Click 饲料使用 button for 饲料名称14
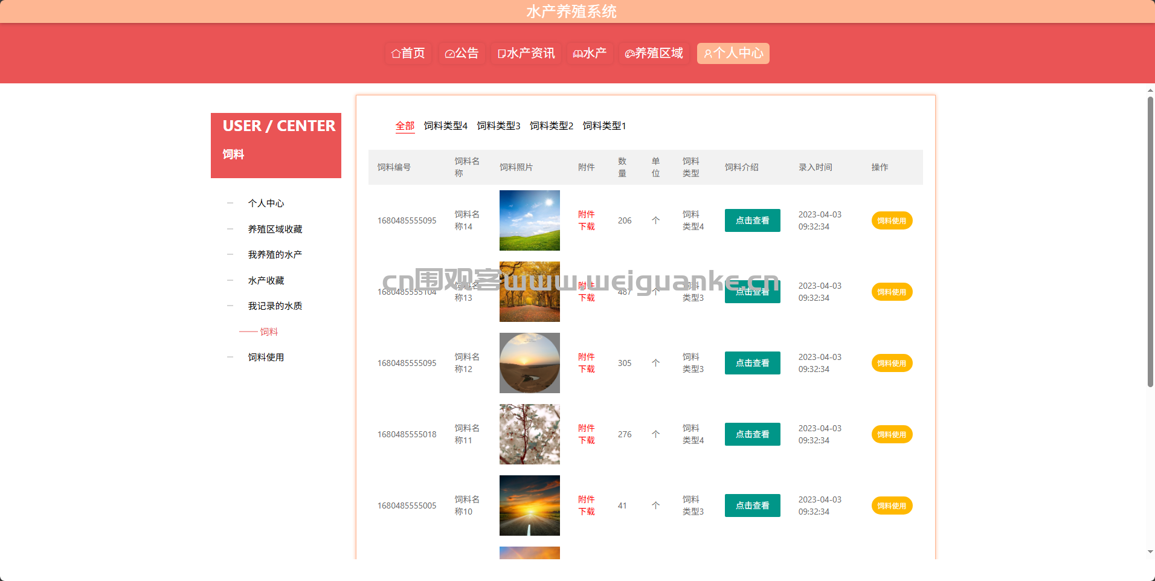Viewport: 1155px width, 581px height. tap(892, 220)
